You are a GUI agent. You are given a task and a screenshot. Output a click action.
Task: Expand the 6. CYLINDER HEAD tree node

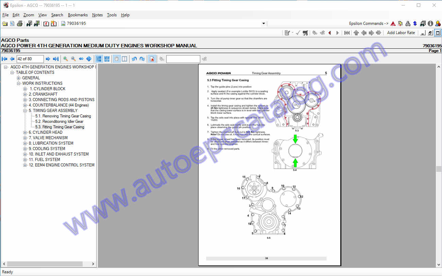25,132
